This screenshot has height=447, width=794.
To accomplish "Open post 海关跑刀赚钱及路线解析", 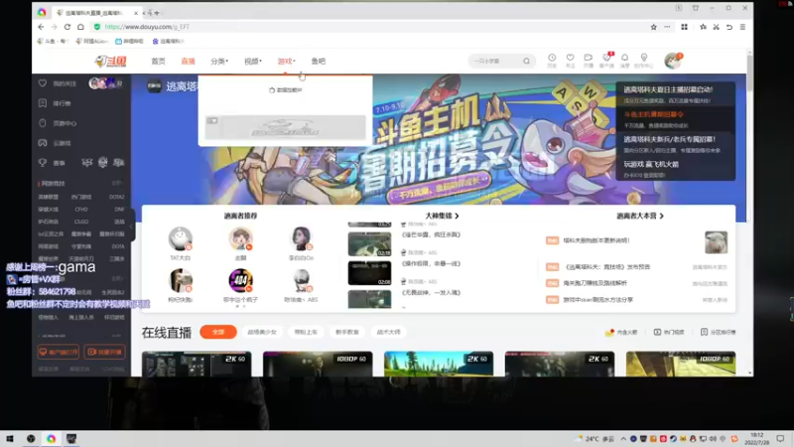I will (x=595, y=283).
